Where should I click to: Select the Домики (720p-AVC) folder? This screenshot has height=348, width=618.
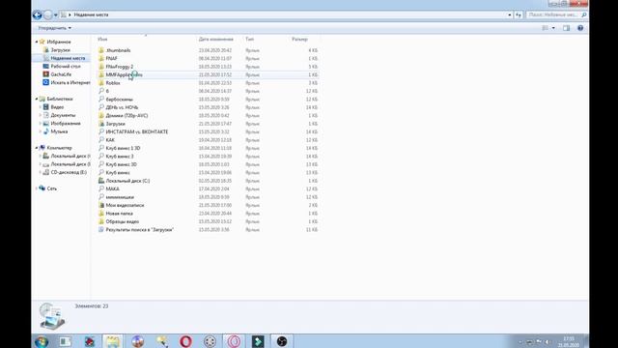click(126, 116)
